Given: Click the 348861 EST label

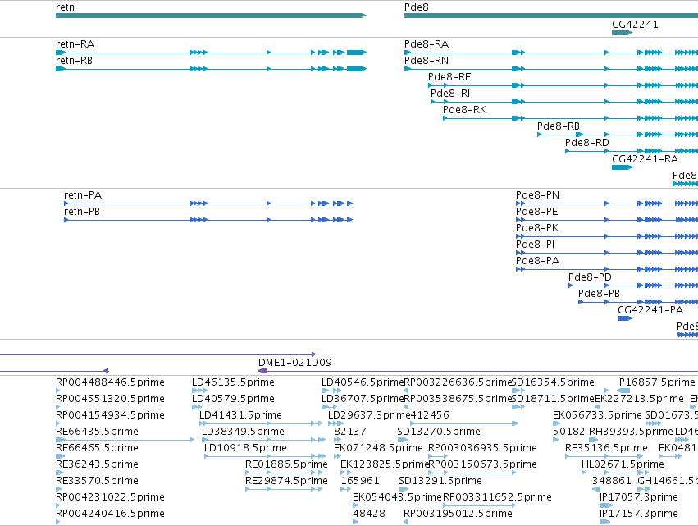Looking at the screenshot, I should tap(612, 481).
